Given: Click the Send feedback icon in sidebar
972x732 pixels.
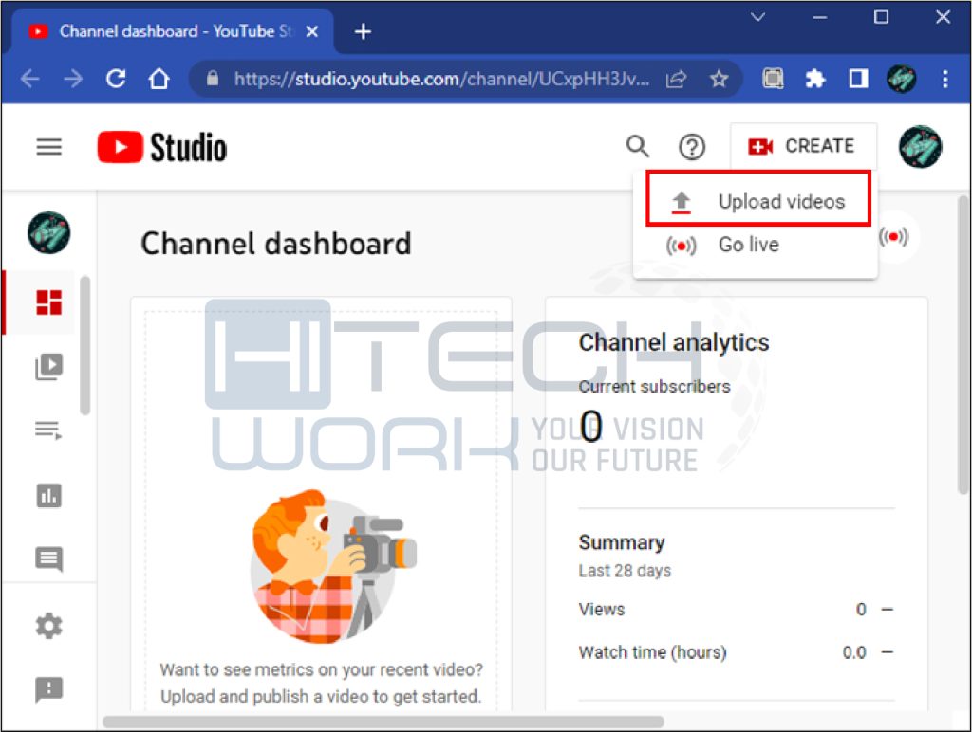Looking at the screenshot, I should click(49, 689).
